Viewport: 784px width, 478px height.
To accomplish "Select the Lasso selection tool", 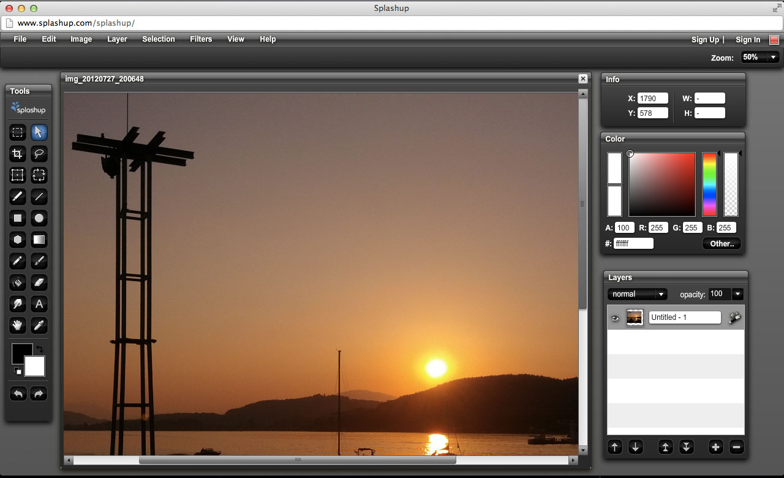I will point(39,154).
